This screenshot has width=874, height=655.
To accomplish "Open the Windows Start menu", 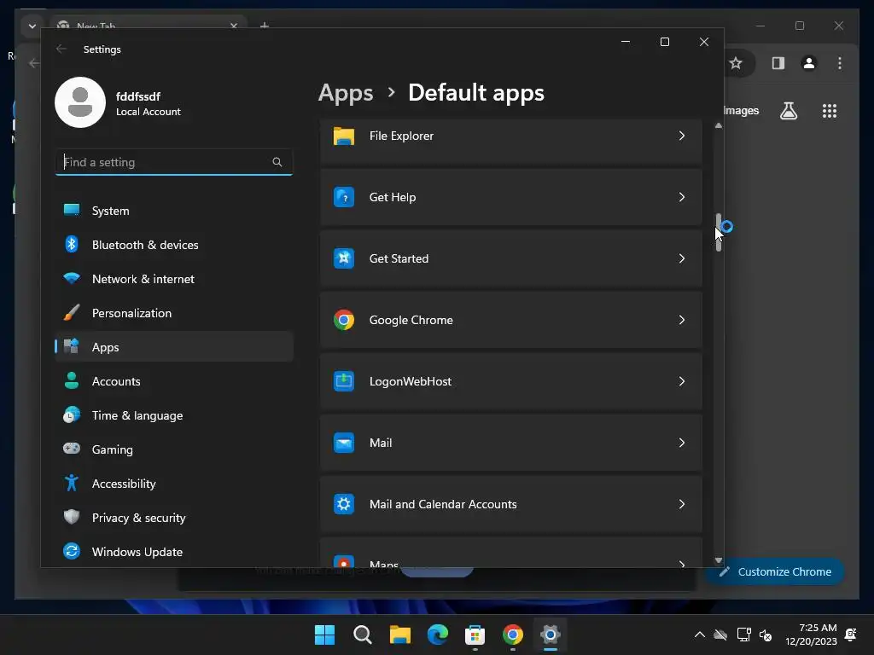I will pos(324,635).
